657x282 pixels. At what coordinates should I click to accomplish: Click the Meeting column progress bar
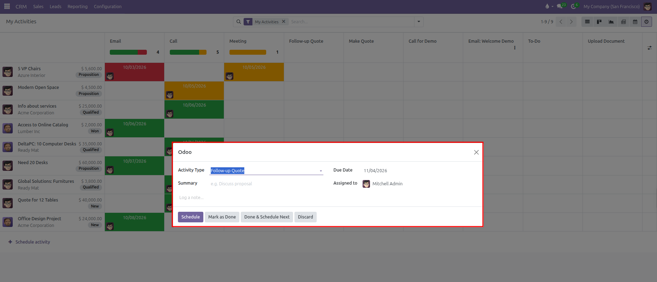tap(248, 52)
